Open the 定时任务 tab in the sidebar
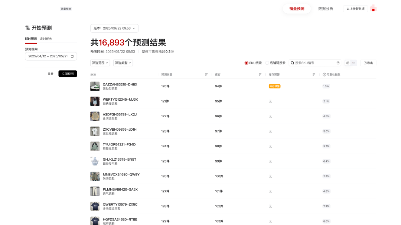This screenshot has height=225, width=401. [46, 38]
